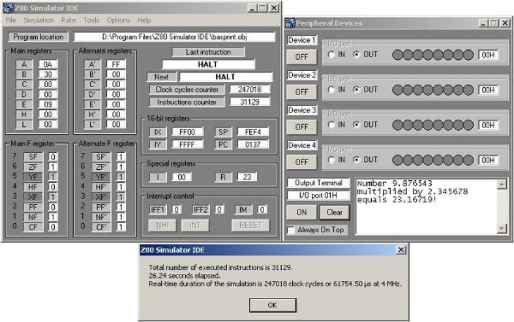Open the File menu
This screenshot has width=514, height=322.
pos(11,20)
